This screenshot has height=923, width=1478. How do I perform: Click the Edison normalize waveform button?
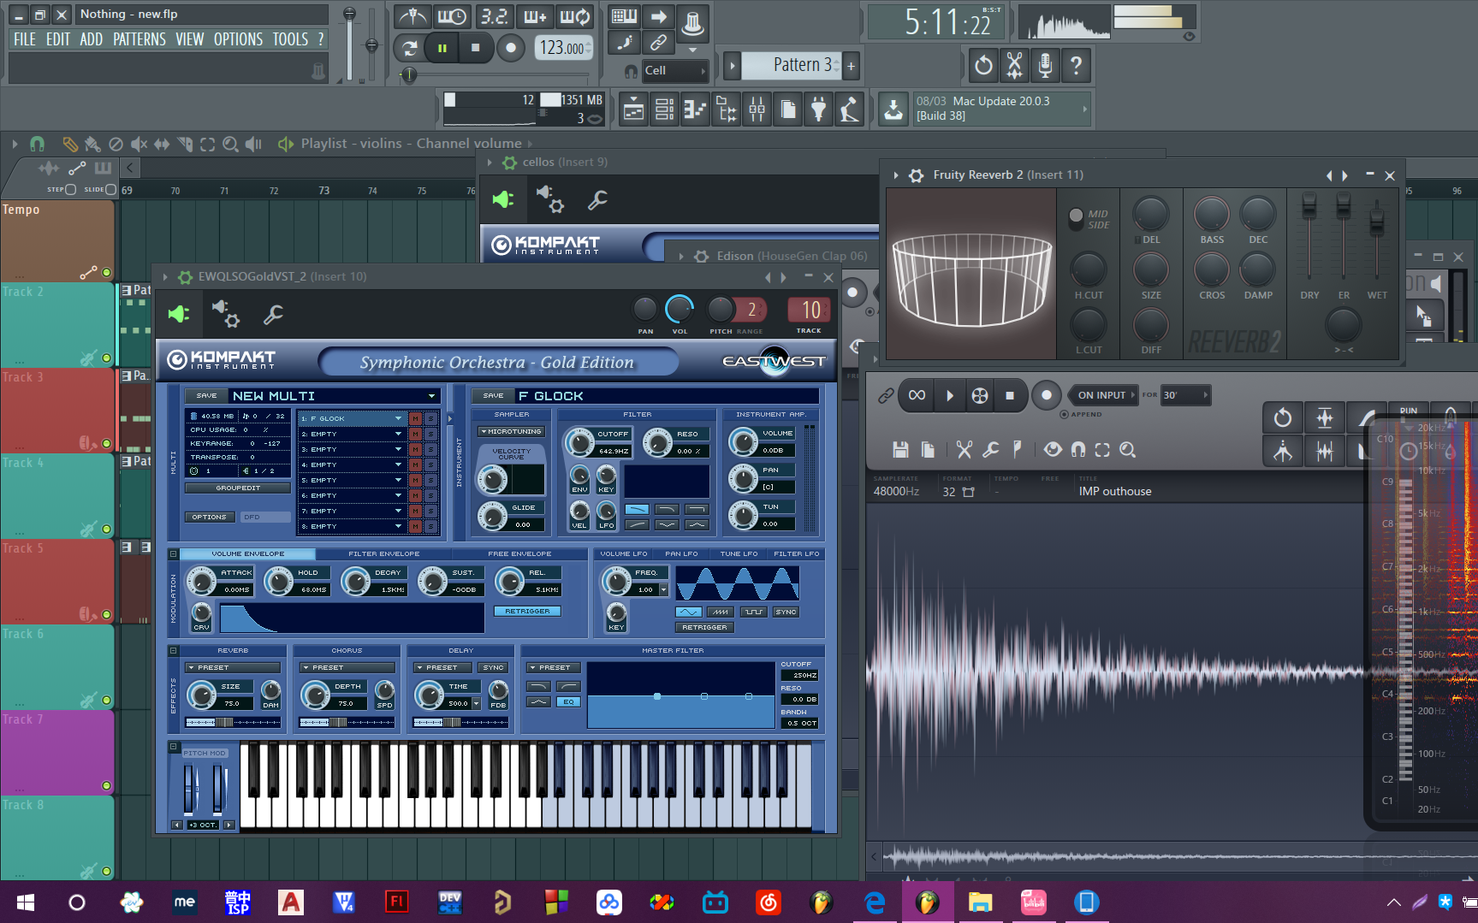pos(1325,417)
